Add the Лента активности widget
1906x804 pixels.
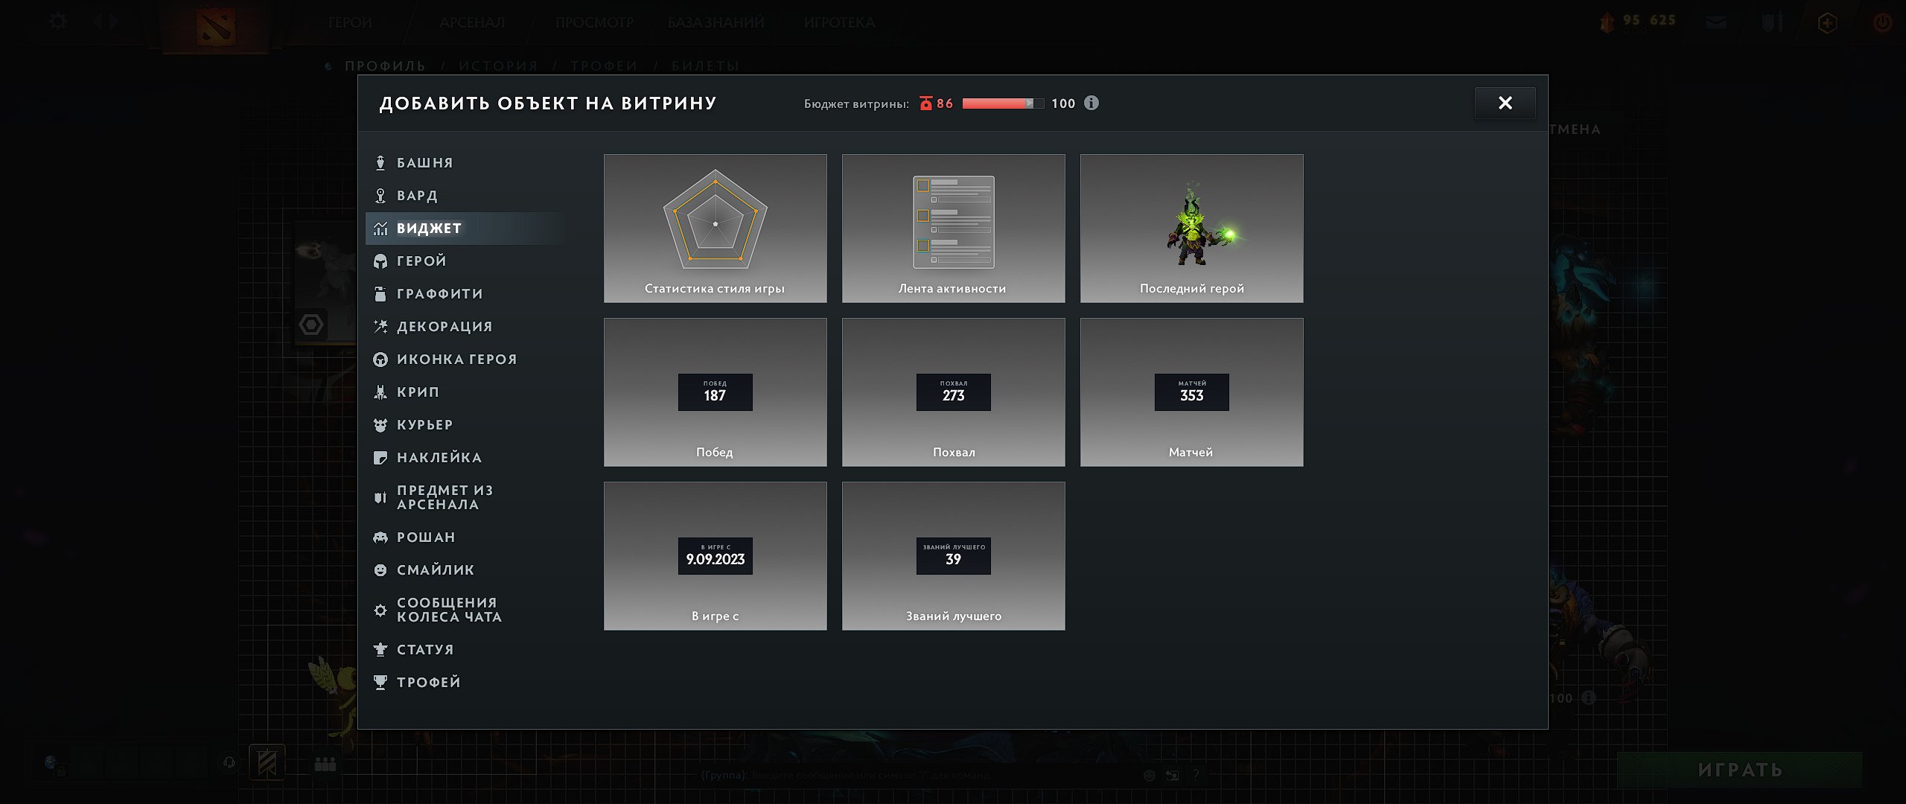click(954, 229)
